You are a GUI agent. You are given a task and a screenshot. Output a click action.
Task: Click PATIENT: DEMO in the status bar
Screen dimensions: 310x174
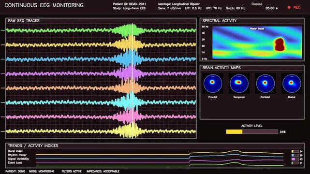click(15, 172)
